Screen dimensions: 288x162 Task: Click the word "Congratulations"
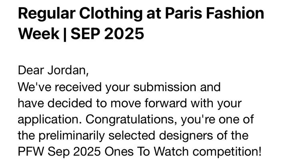(x=130, y=120)
